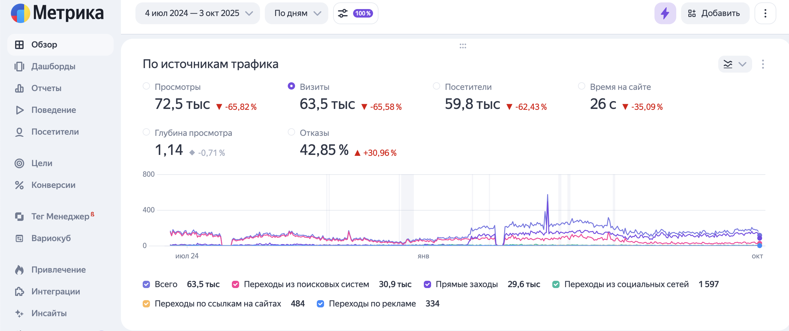Open widget three-dot options menu
Viewport: 789px width, 331px height.
[763, 64]
